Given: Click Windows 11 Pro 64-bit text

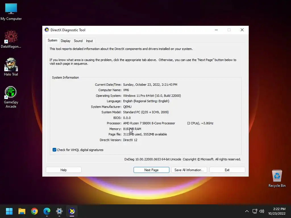Looking at the screenshot, I should pyautogui.click(x=152, y=96).
